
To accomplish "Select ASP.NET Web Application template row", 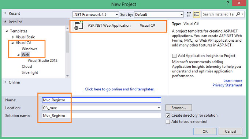I will [x=118, y=26].
